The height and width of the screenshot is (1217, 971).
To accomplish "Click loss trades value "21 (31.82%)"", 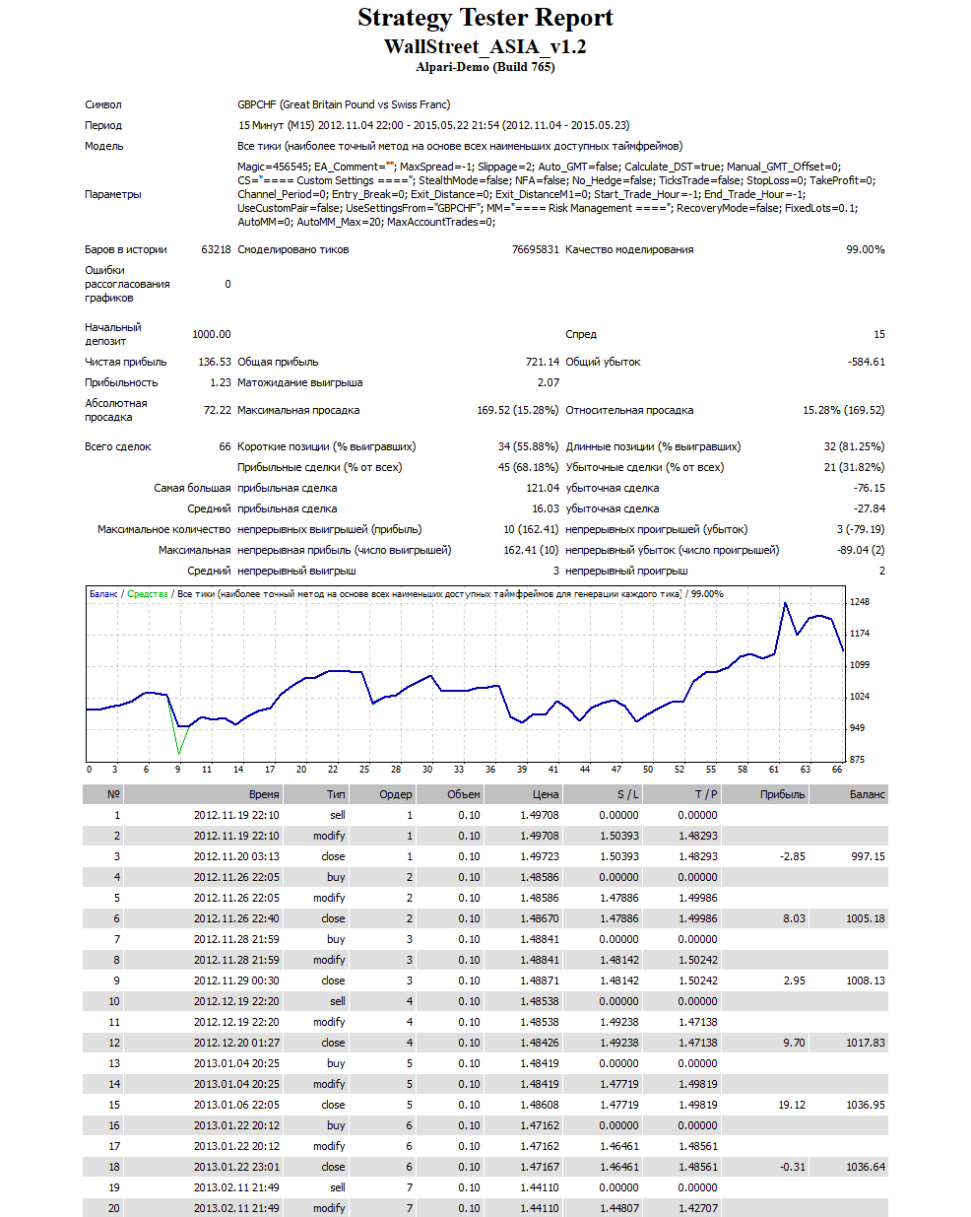I will point(855,467).
